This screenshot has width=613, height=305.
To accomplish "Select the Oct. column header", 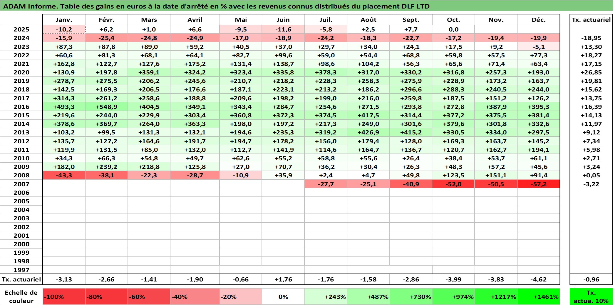I will (x=453, y=20).
